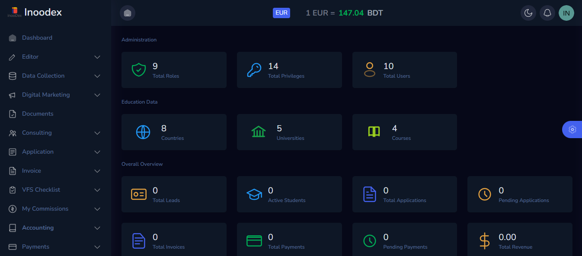This screenshot has height=256, width=582.
Task: Click the Countries globe icon
Action: [143, 132]
